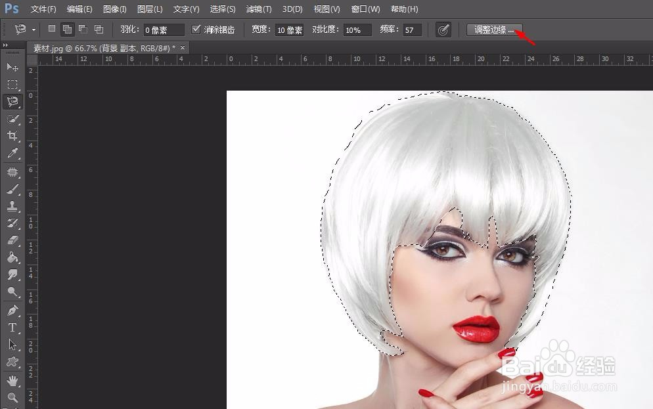Select the Dodge tool
Screen dimensions: 653x409
(12, 291)
